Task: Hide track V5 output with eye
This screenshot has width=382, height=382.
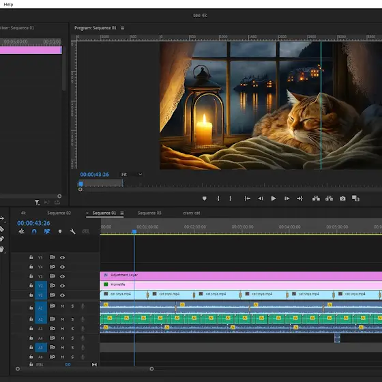Action: 62,258
